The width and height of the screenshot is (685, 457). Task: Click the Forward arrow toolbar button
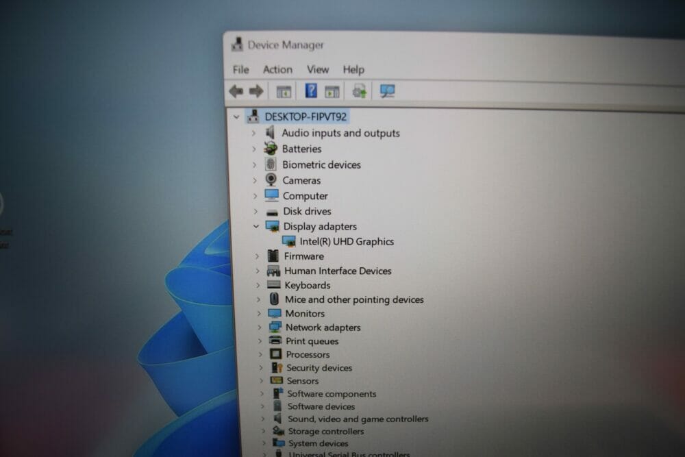point(256,91)
